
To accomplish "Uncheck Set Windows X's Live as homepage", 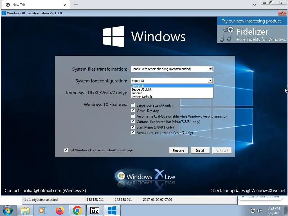I will point(66,150).
